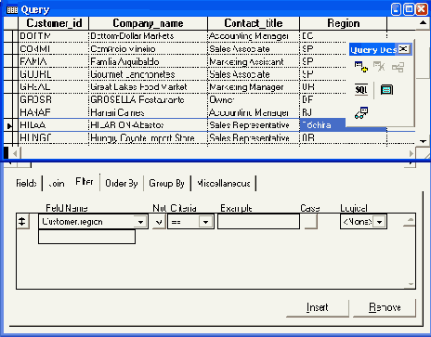Click the Remove Table icon in Query Designer
Screen dimensions: 431x337
click(x=379, y=67)
